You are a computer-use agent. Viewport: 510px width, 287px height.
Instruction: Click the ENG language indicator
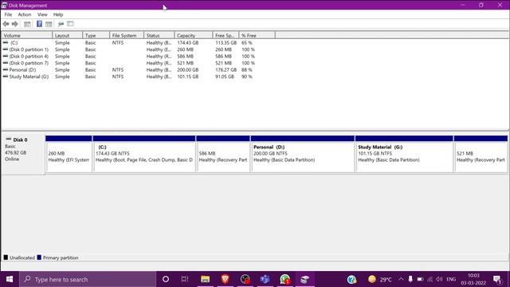[x=451, y=279]
